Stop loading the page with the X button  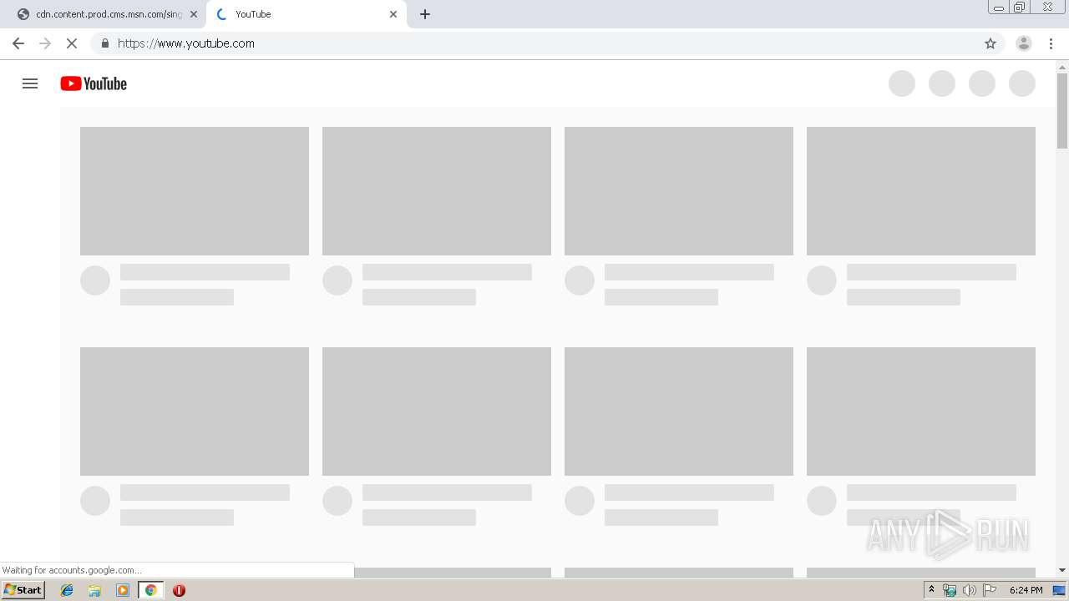pyautogui.click(x=72, y=43)
